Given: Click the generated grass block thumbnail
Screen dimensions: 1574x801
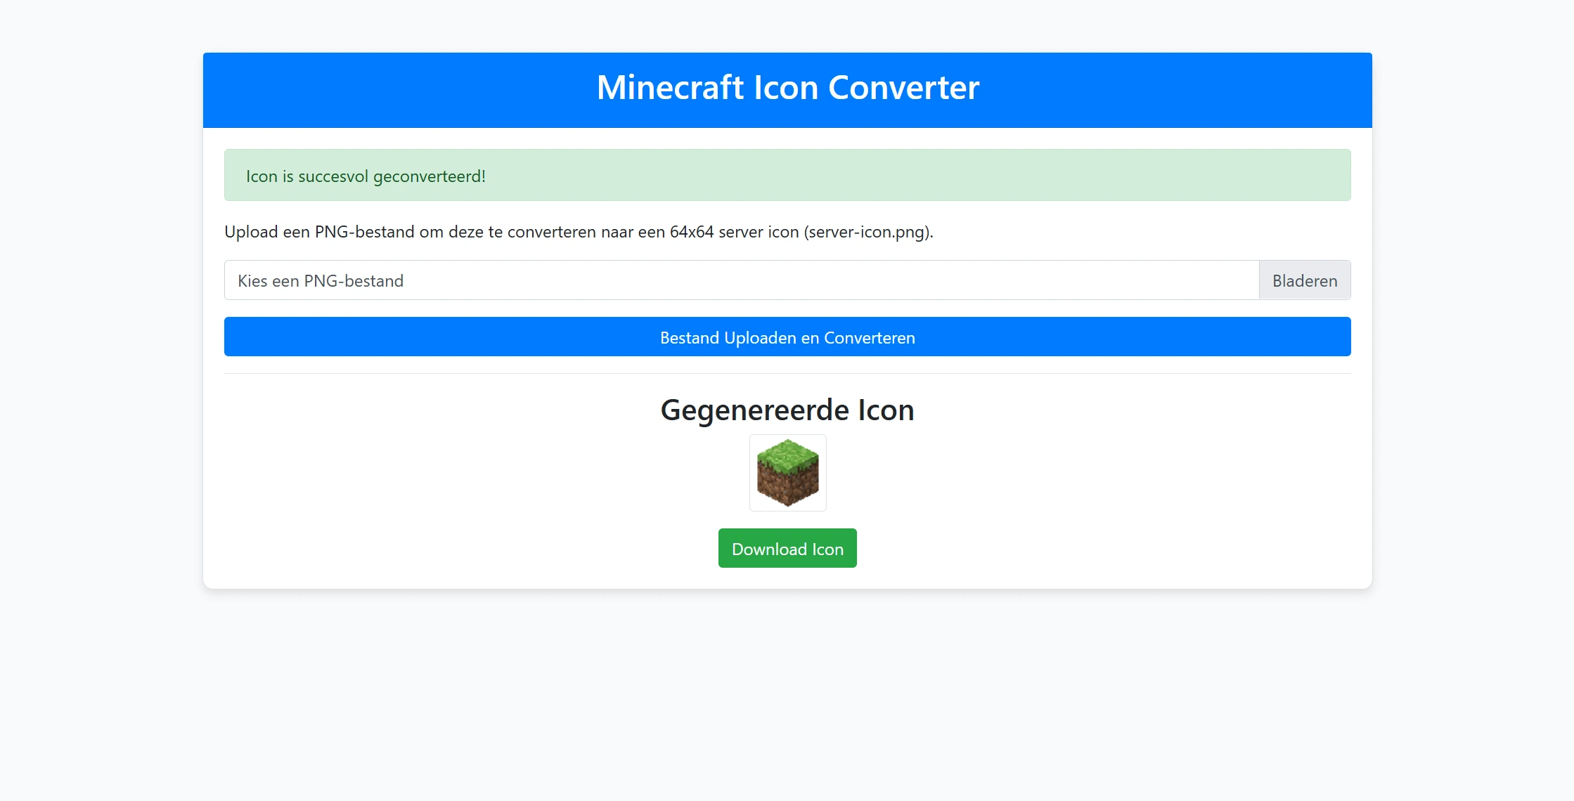Looking at the screenshot, I should [787, 471].
